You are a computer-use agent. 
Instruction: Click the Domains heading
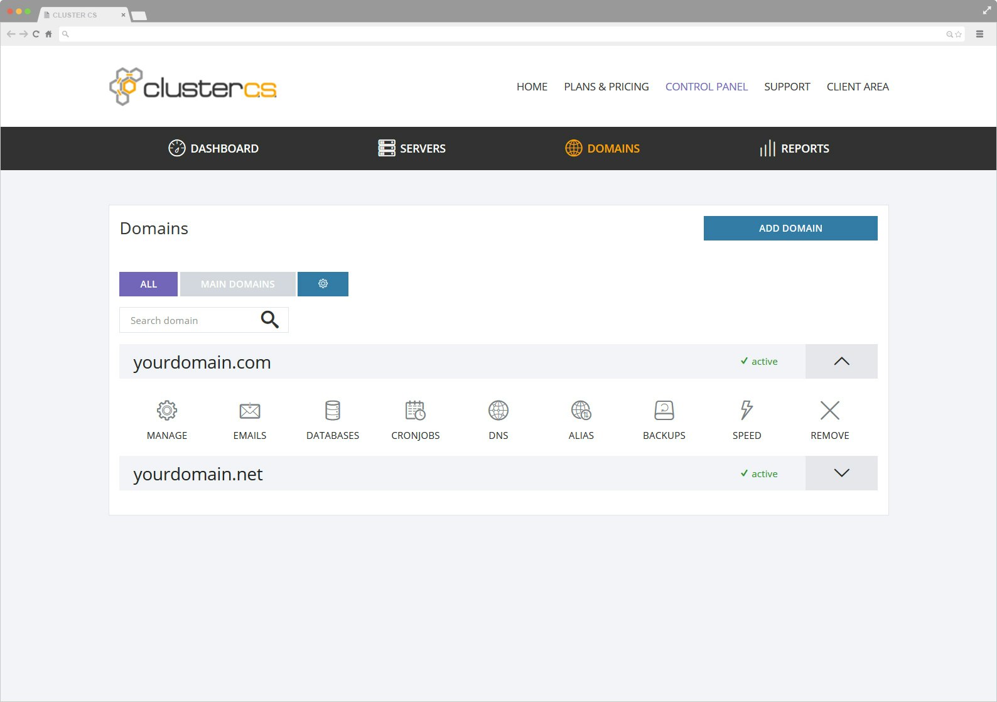pos(154,228)
